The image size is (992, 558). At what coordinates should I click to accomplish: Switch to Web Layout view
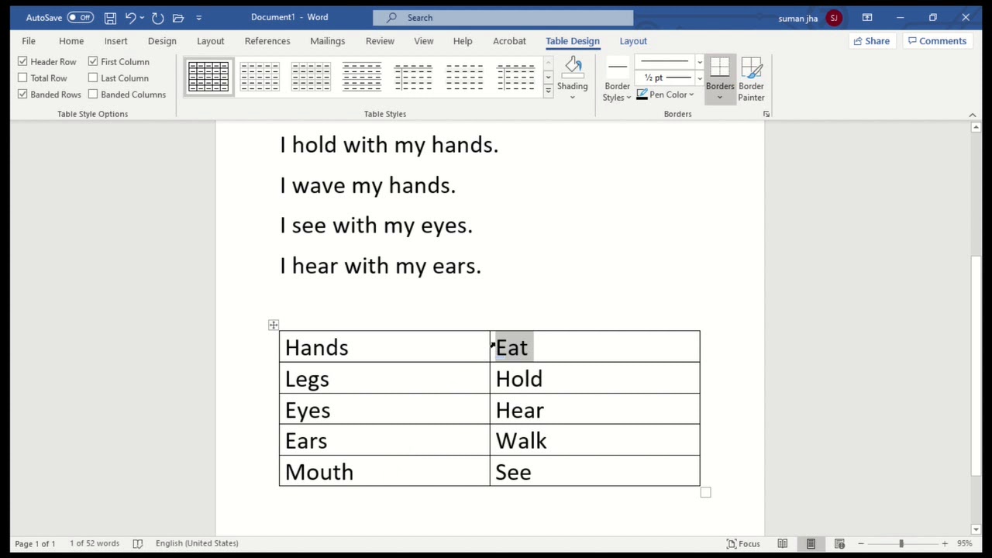(x=839, y=543)
